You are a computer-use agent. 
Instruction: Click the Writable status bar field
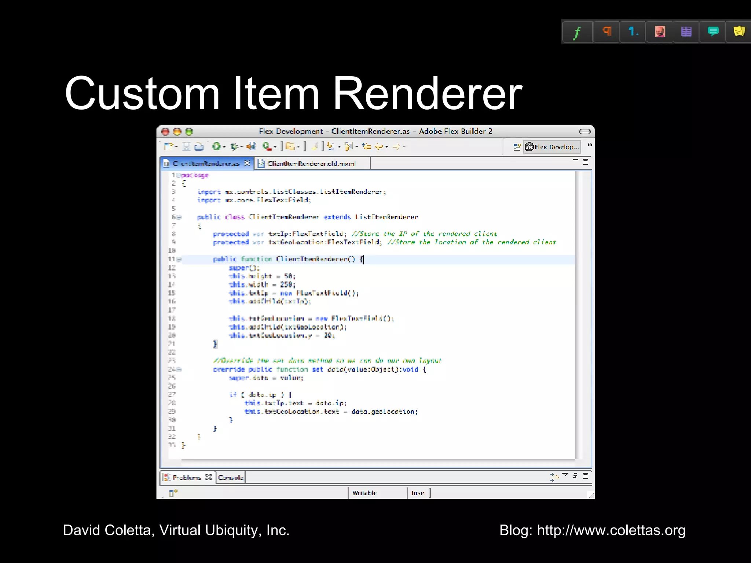pyautogui.click(x=377, y=493)
